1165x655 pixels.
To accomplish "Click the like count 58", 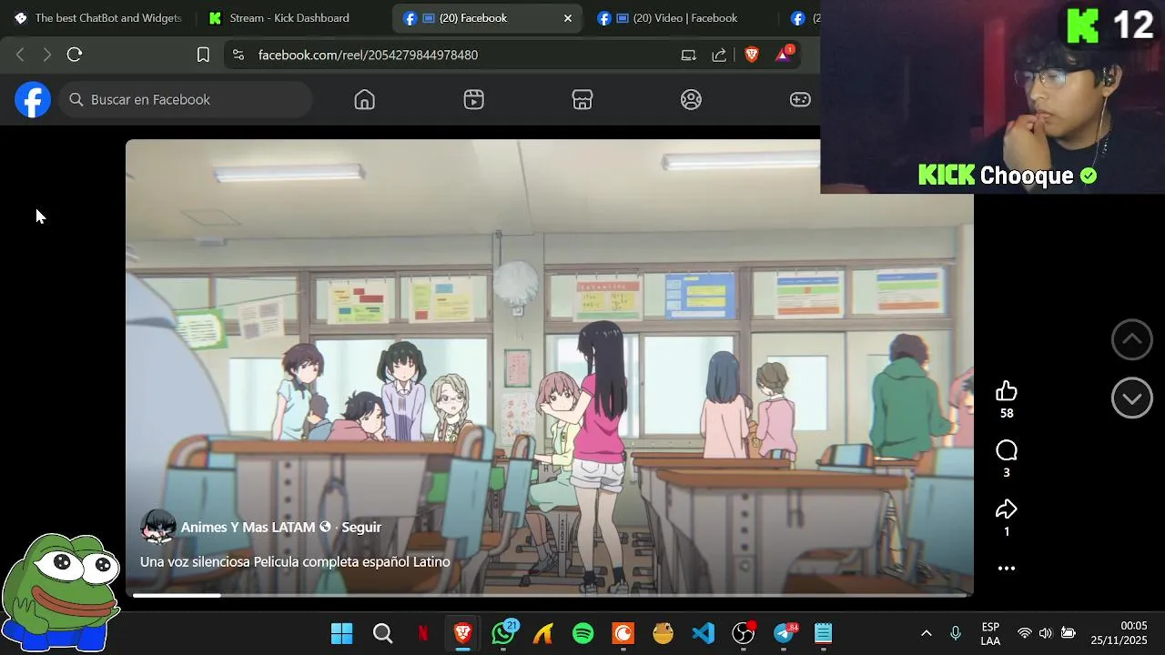I will [x=1007, y=413].
